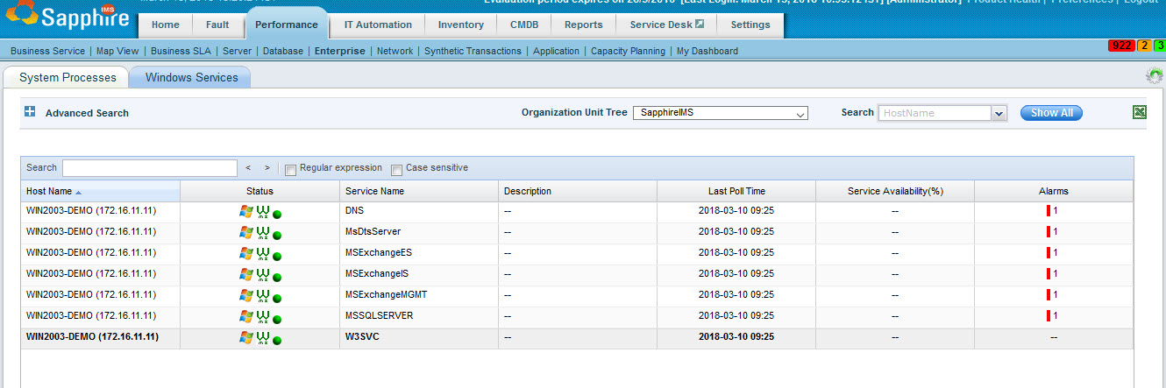Click the Windows OS icon in MSSQLSERVER row

pyautogui.click(x=246, y=316)
